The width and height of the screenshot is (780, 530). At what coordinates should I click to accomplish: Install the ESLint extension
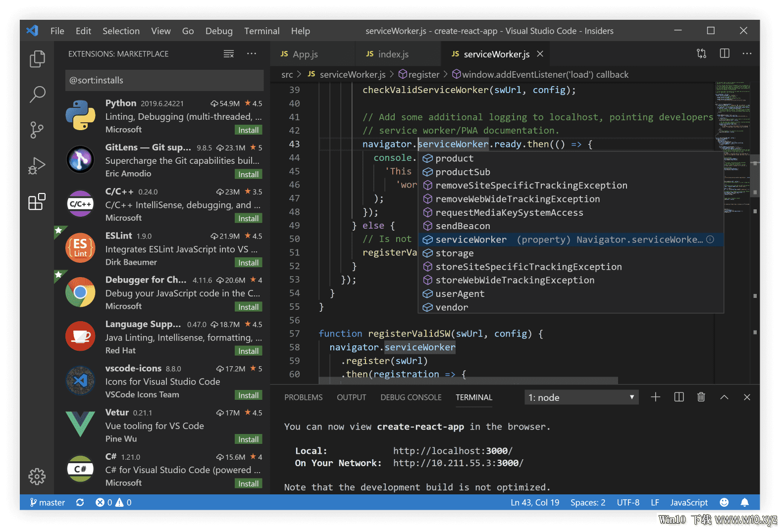pos(248,263)
